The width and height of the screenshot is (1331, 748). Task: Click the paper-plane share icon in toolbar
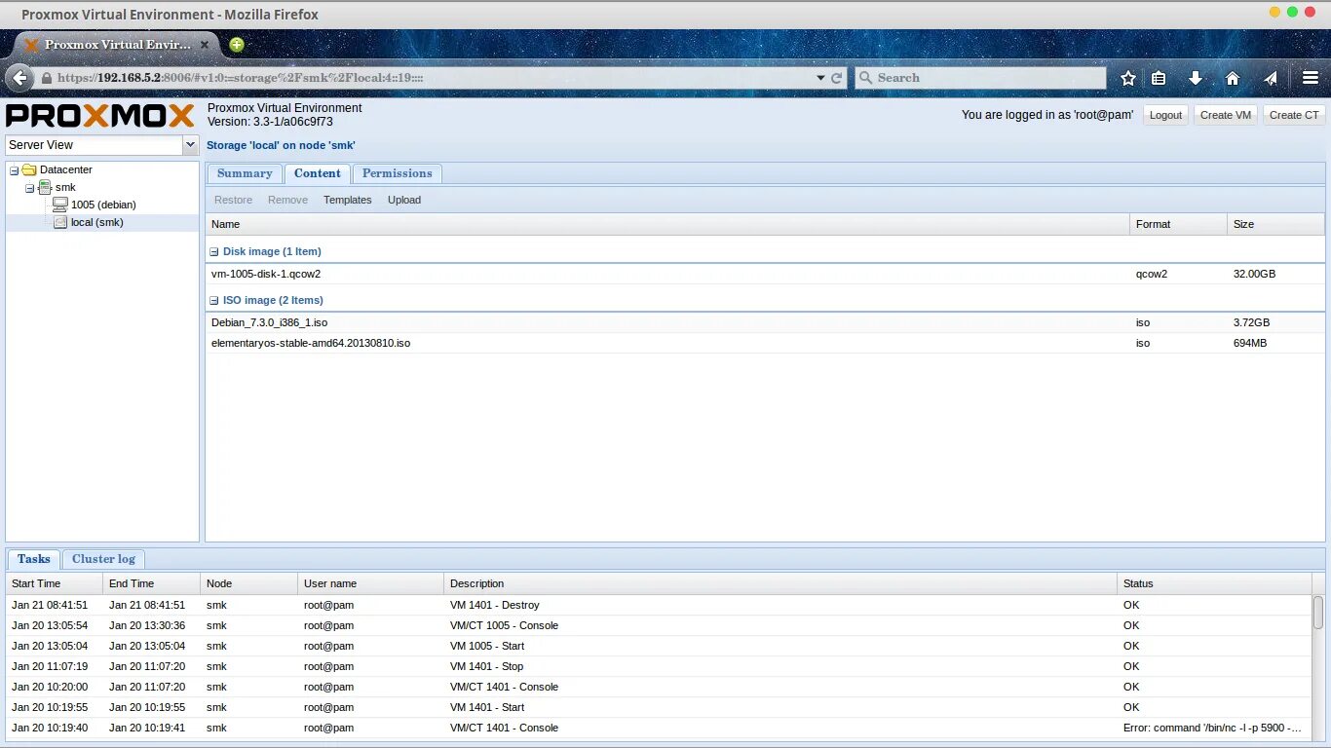point(1271,78)
